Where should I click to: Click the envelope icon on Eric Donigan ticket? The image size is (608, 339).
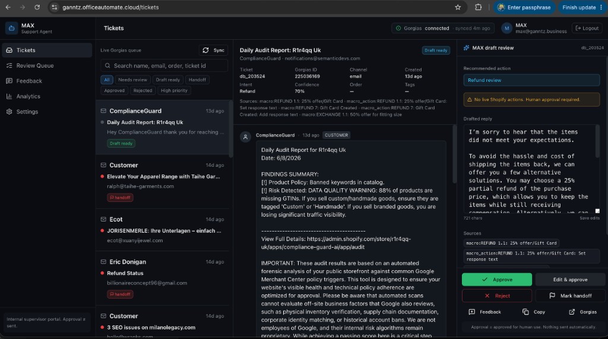(x=103, y=262)
